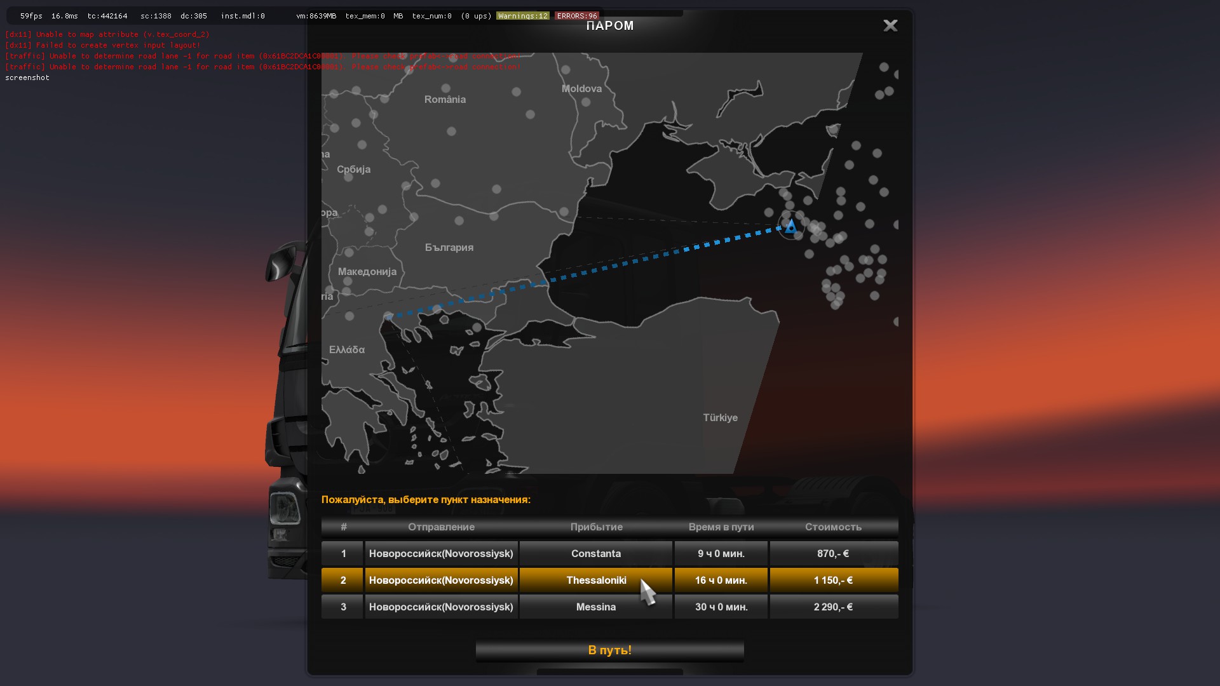Click the 'Прибытие' column header

pos(596,527)
